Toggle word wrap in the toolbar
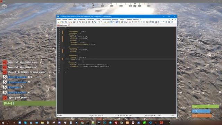Viewport: 222px width, 125px height. [x=111, y=22]
